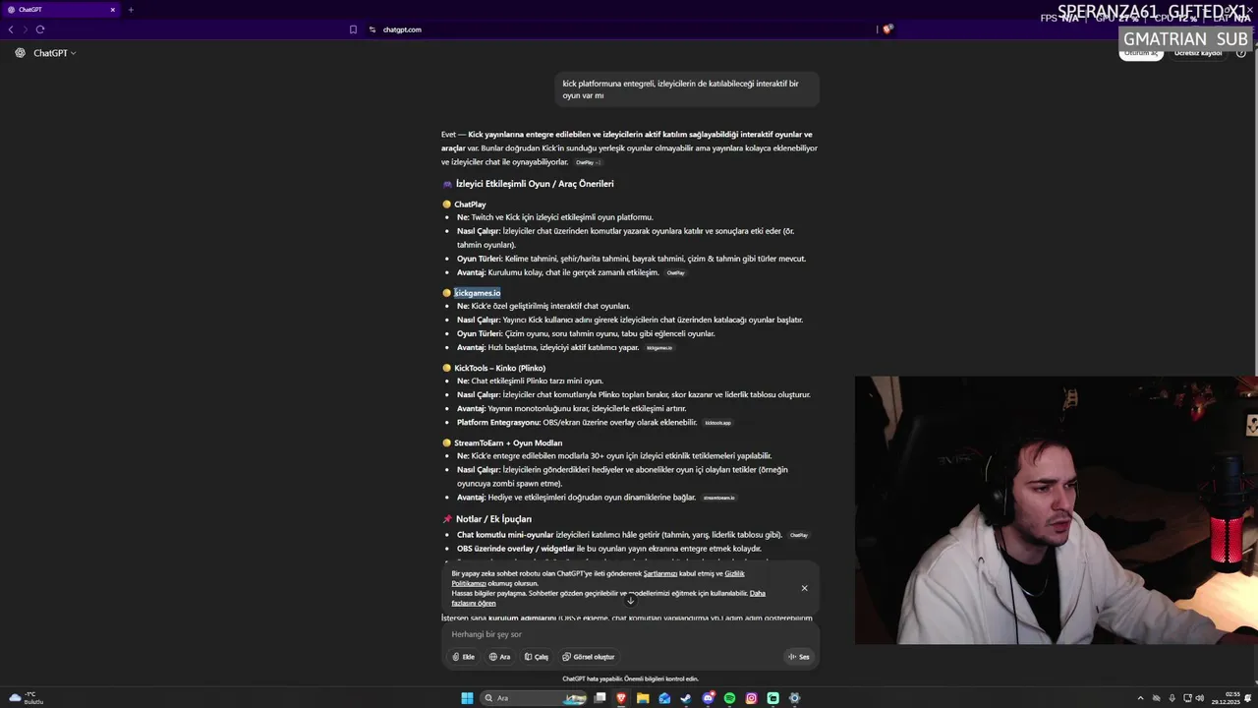1258x708 pixels.
Task: Open the ChatPlay source chip after Avantaj line
Action: tap(676, 272)
